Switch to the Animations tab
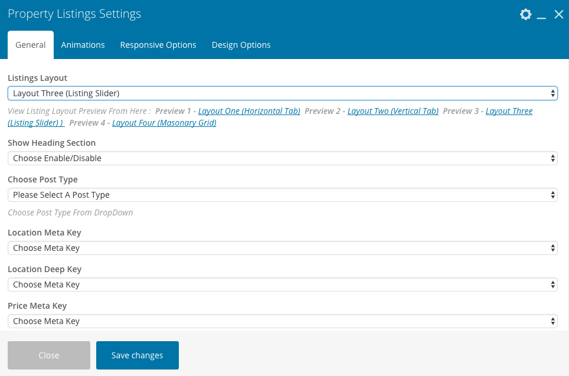Viewport: 569px width, 376px height. point(83,45)
